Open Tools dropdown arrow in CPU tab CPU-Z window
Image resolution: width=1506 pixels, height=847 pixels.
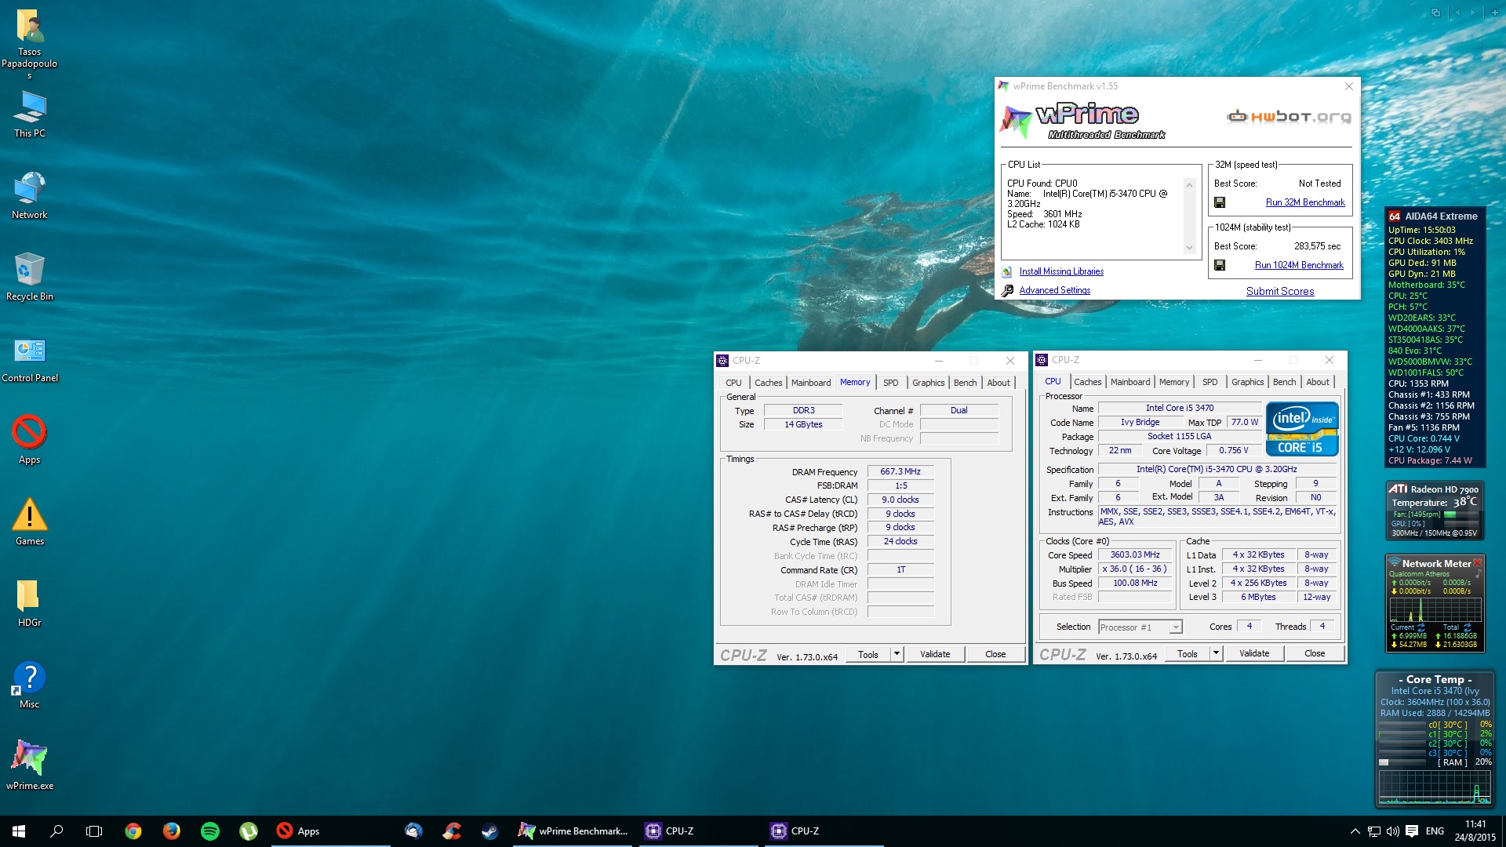coord(1217,653)
